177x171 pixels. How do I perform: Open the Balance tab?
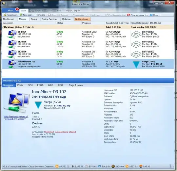pos(66,19)
